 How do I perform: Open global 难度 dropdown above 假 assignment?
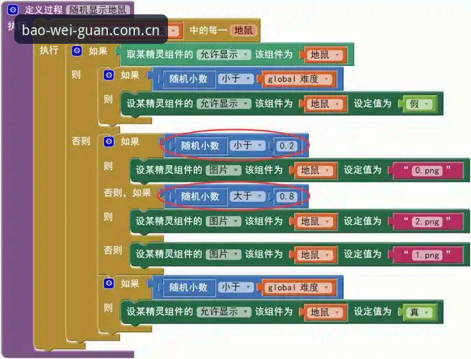(298, 79)
